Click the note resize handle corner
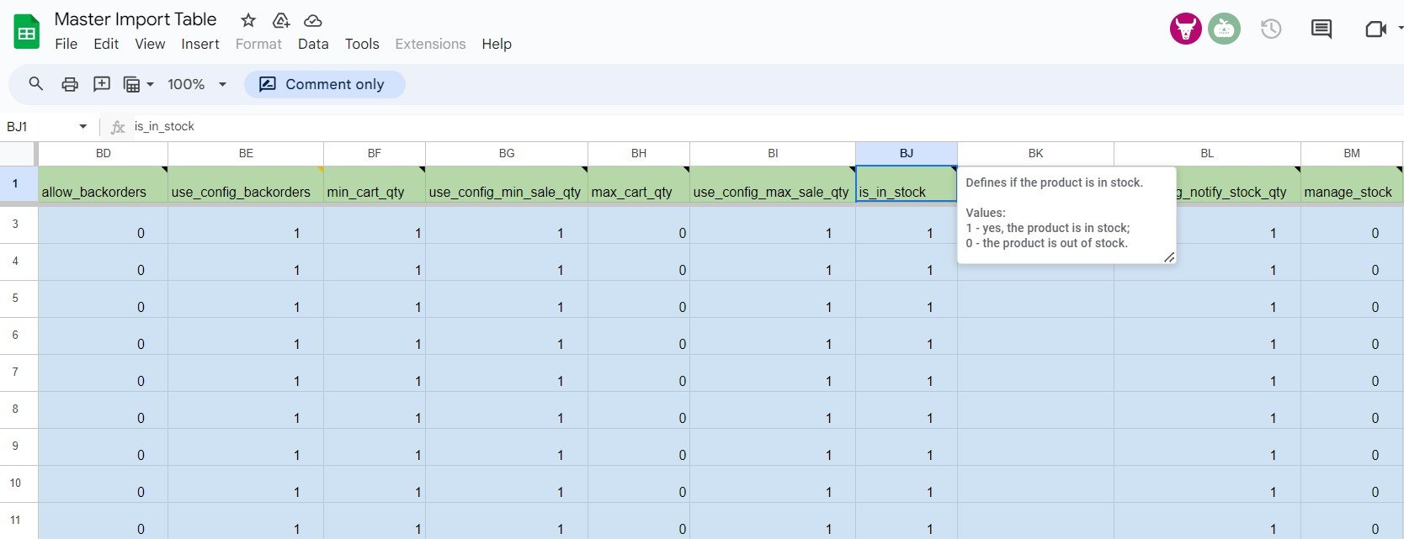The width and height of the screenshot is (1404, 539). pos(1169,257)
